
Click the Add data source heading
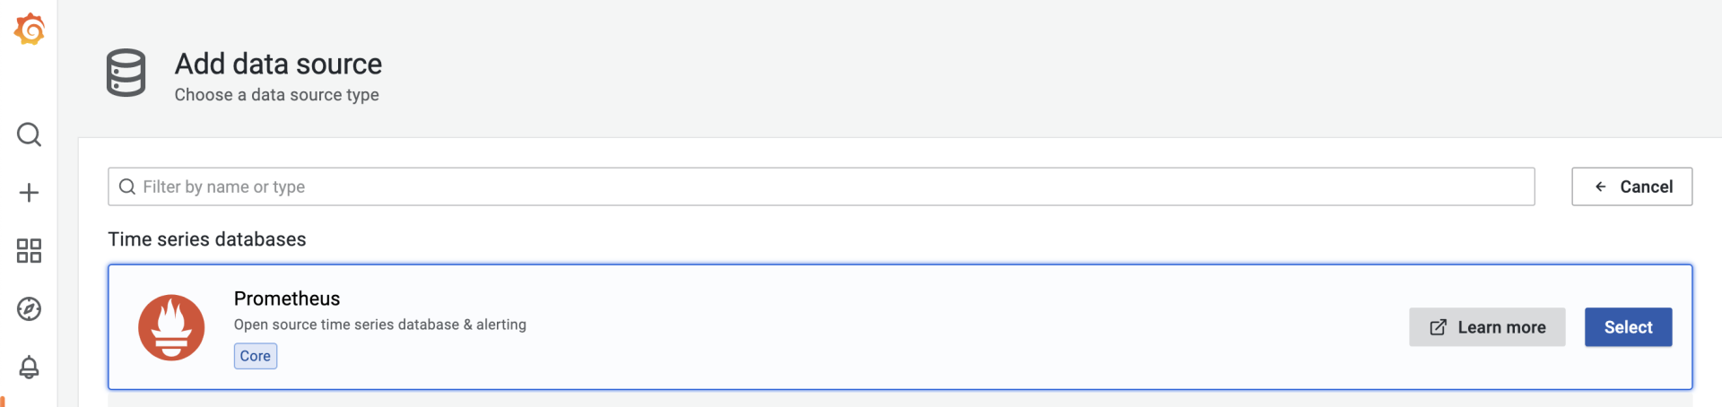[278, 64]
